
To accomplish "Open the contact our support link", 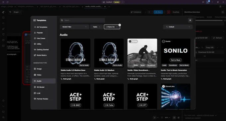I will (x=192, y=118).
